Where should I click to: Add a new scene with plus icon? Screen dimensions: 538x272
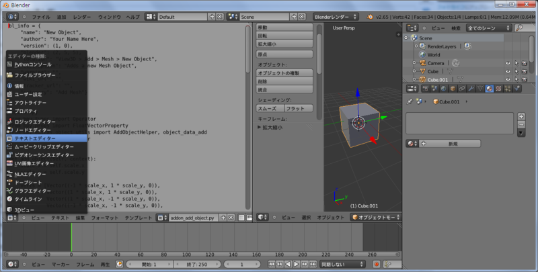[x=294, y=16]
